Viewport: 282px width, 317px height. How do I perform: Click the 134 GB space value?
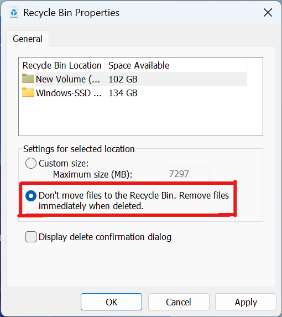pos(123,93)
